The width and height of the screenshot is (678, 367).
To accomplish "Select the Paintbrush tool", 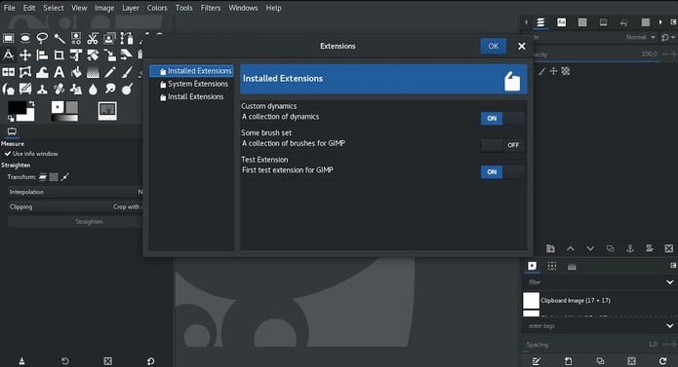I will pyautogui.click(x=127, y=72).
